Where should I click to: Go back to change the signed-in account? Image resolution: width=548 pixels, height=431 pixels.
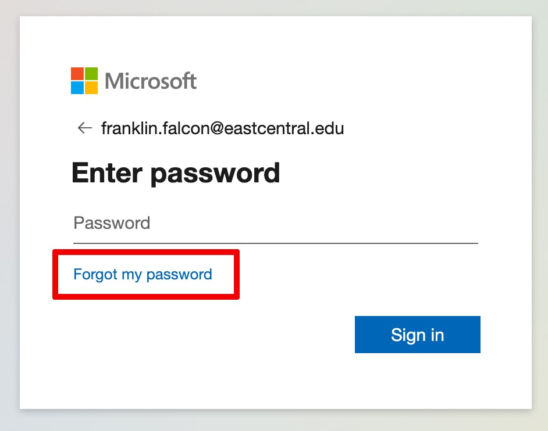click(84, 128)
